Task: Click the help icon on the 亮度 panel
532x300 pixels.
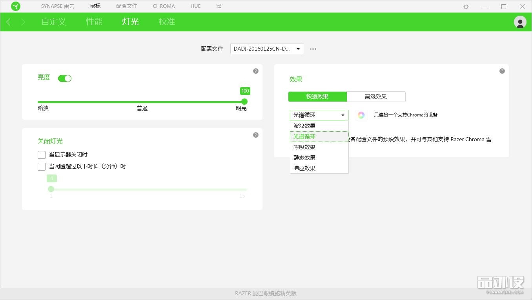Action: tap(255, 71)
